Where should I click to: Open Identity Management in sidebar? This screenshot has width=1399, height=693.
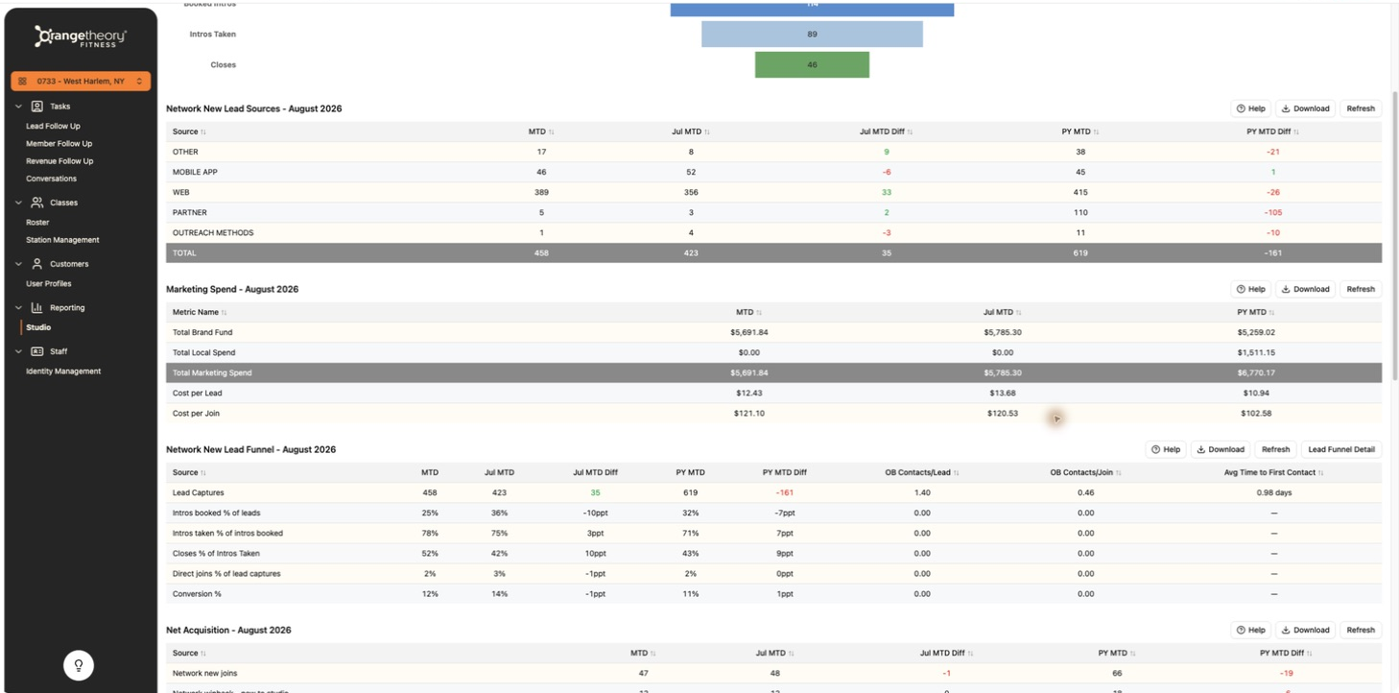click(63, 371)
